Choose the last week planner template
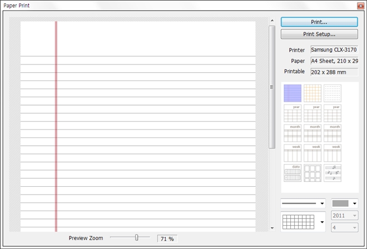Screen dimensions: 367x249 333,153
